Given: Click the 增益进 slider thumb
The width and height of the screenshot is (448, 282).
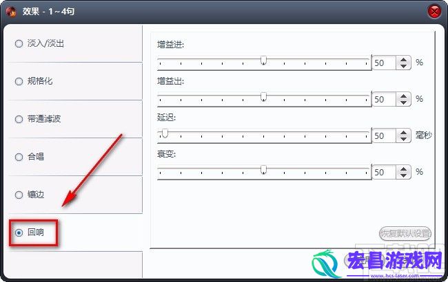Looking at the screenshot, I should (264, 60).
